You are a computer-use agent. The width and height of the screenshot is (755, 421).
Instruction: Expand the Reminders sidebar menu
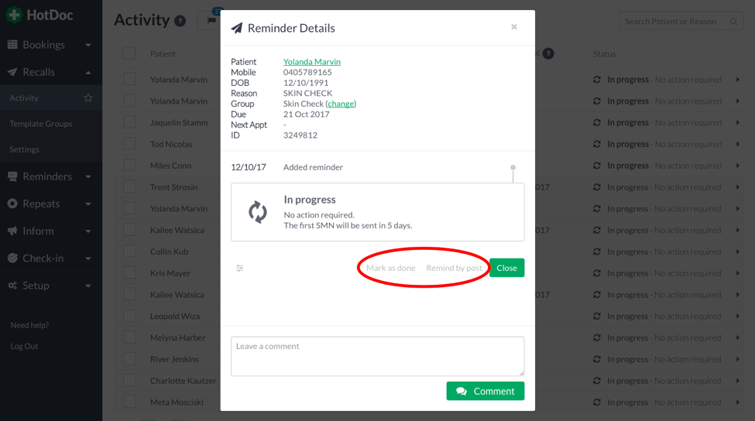click(x=51, y=176)
